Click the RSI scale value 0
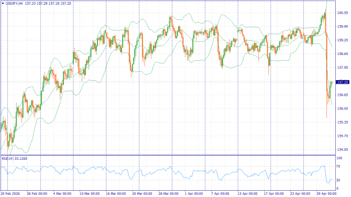Screen dimensions: 351x197 click(337, 189)
